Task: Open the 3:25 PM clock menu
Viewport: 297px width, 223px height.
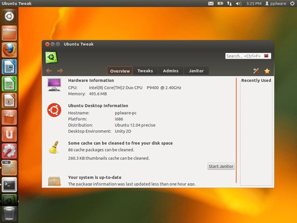Action: point(254,3)
